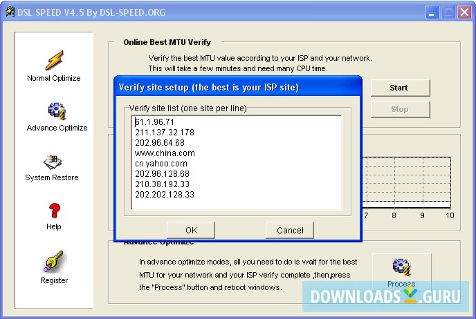The image size is (476, 319).
Task: Click the Verify site setup dialog title bar
Action: pyautogui.click(x=238, y=87)
